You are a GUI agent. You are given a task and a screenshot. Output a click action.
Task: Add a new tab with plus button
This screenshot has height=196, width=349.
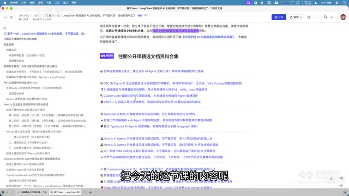tap(91, 192)
